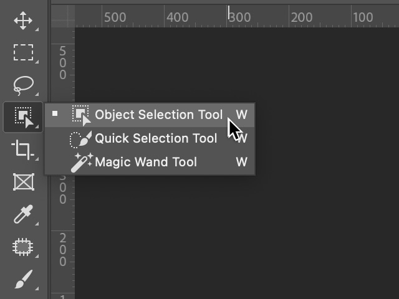This screenshot has width=399, height=299.
Task: Select the Move tool
Action: pyautogui.click(x=23, y=21)
